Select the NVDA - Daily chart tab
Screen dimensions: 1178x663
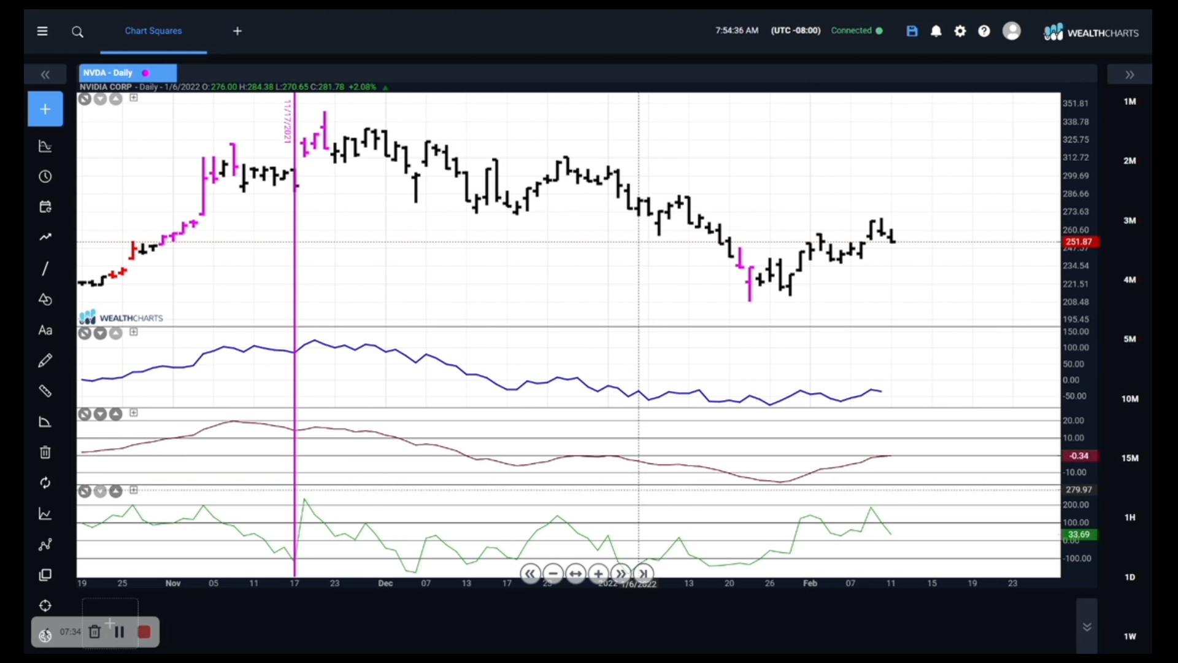click(128, 73)
